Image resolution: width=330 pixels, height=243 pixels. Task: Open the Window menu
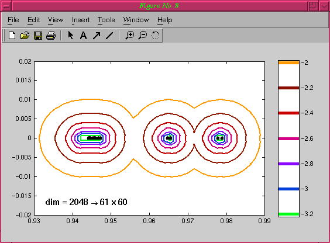point(136,20)
